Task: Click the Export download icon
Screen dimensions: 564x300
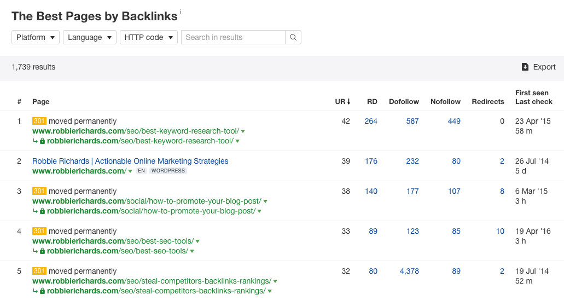Action: (525, 67)
